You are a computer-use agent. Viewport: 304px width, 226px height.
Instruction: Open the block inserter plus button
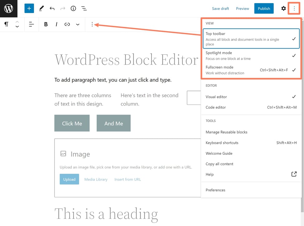point(29,9)
